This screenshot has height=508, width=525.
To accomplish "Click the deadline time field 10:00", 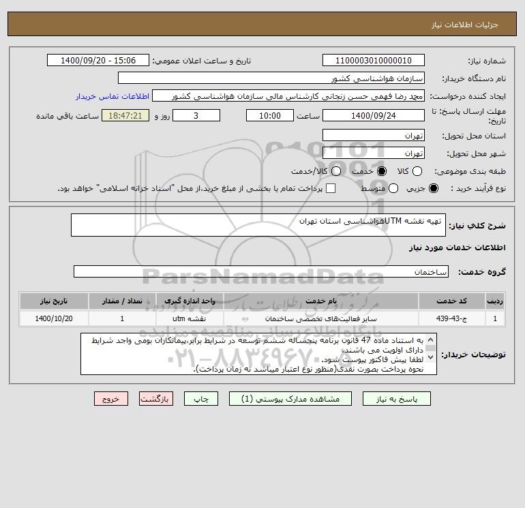I will point(270,115).
